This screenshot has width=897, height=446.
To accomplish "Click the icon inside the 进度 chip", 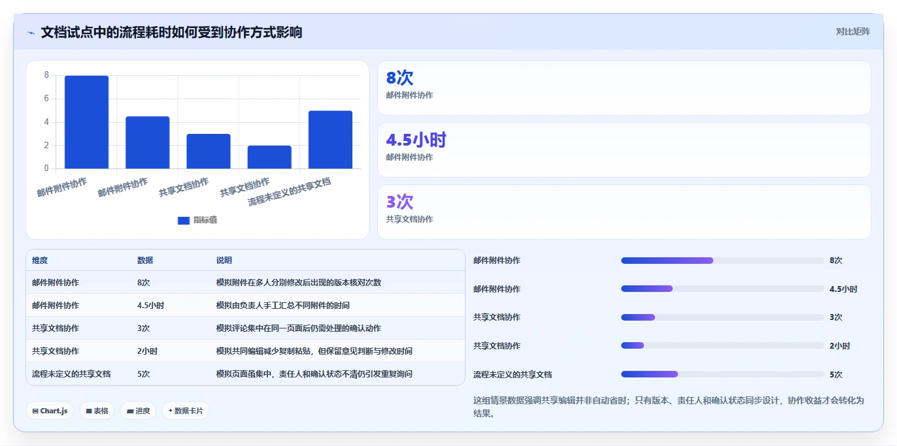I will (130, 411).
